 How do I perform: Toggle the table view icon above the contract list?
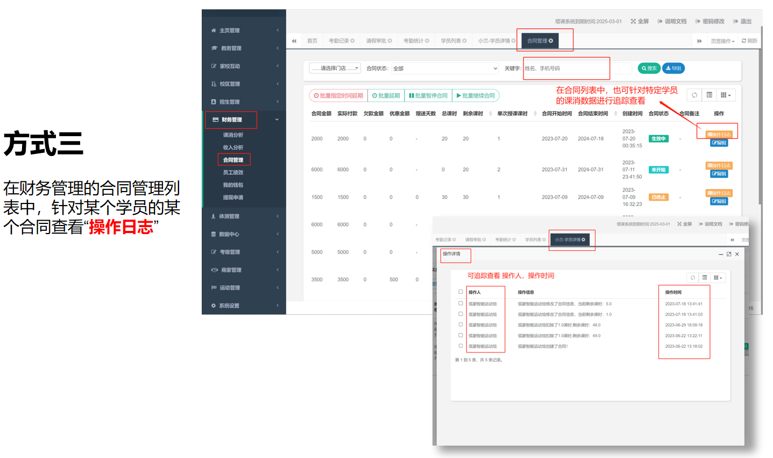tap(710, 95)
